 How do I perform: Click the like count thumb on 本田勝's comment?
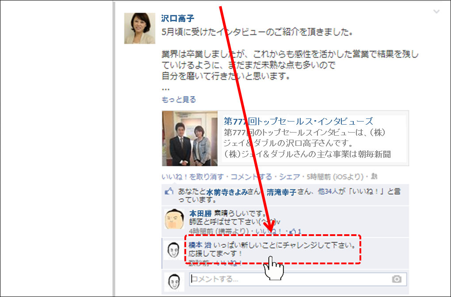[x=293, y=231]
